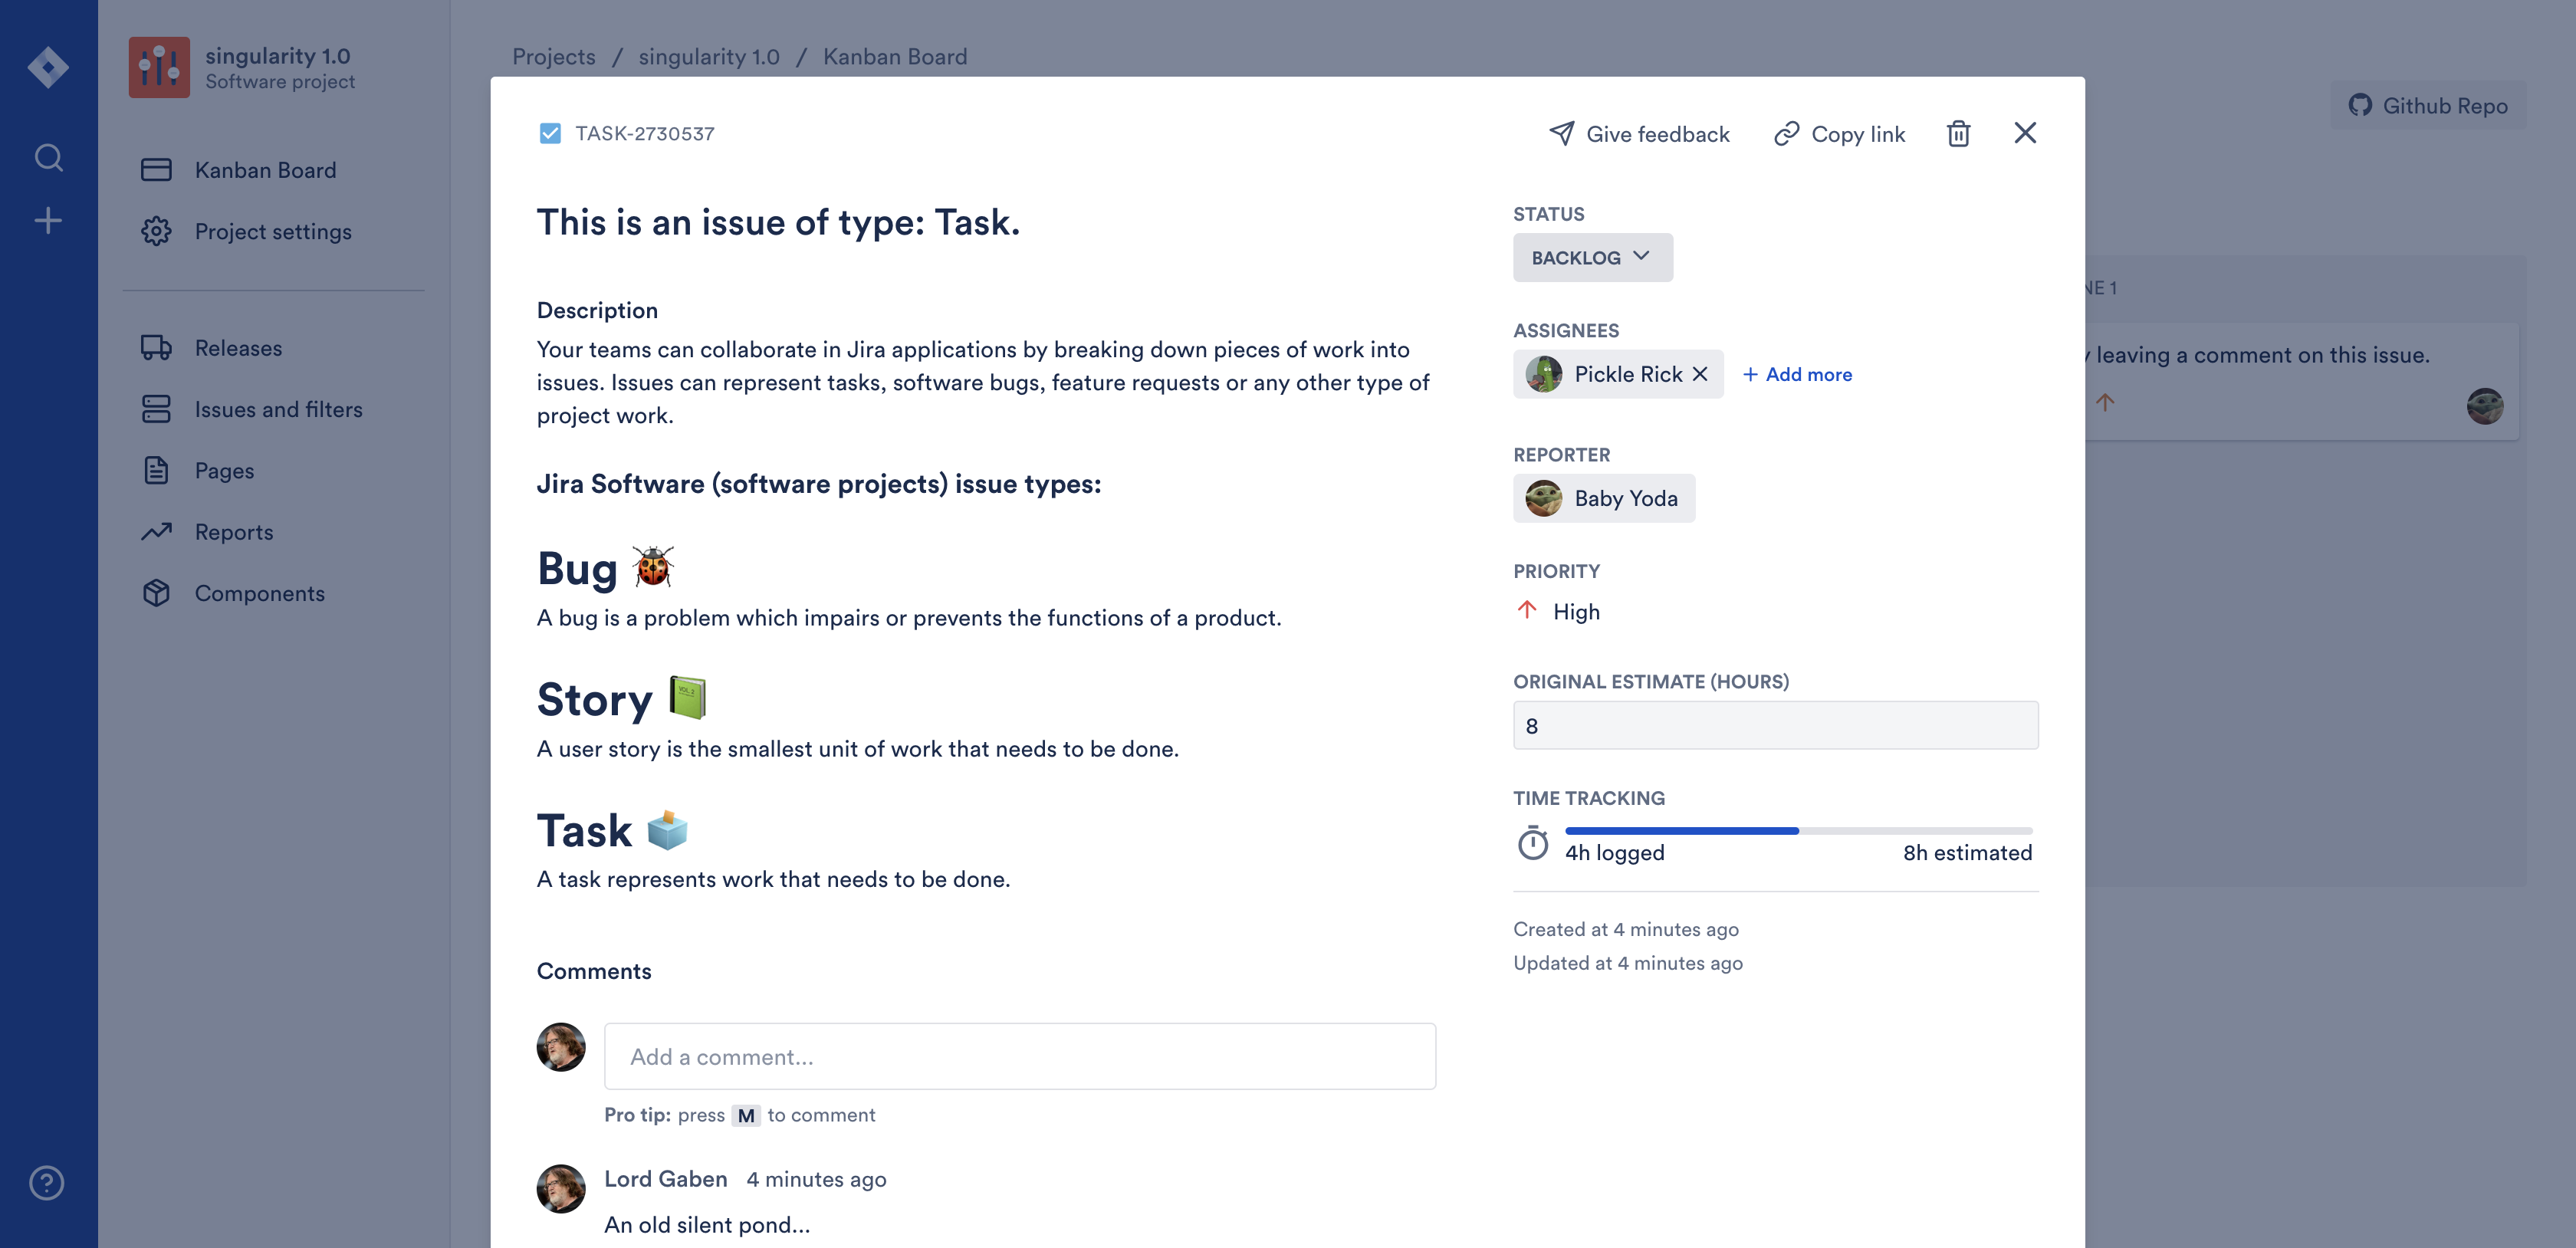The image size is (2576, 1248).
Task: Remove Pickle Rick from assignees
Action: (1700, 374)
